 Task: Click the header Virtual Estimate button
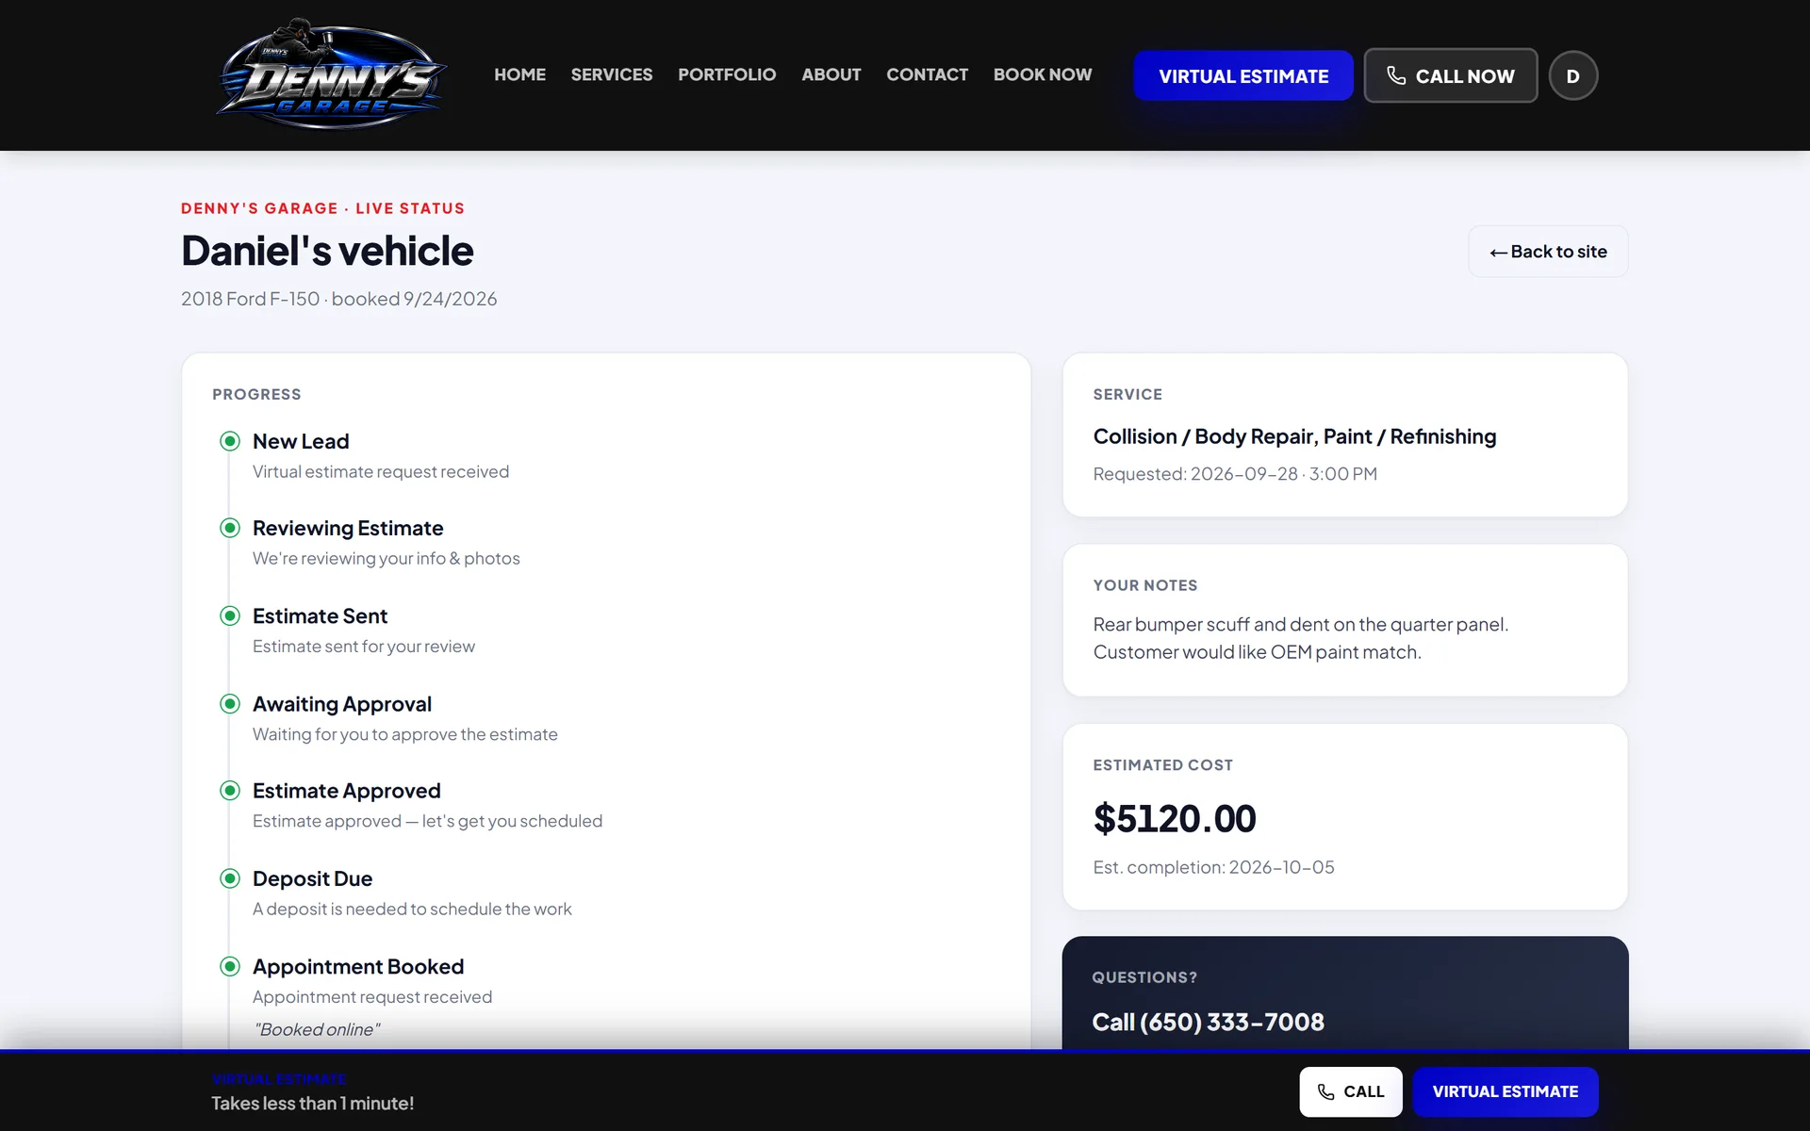coord(1243,75)
